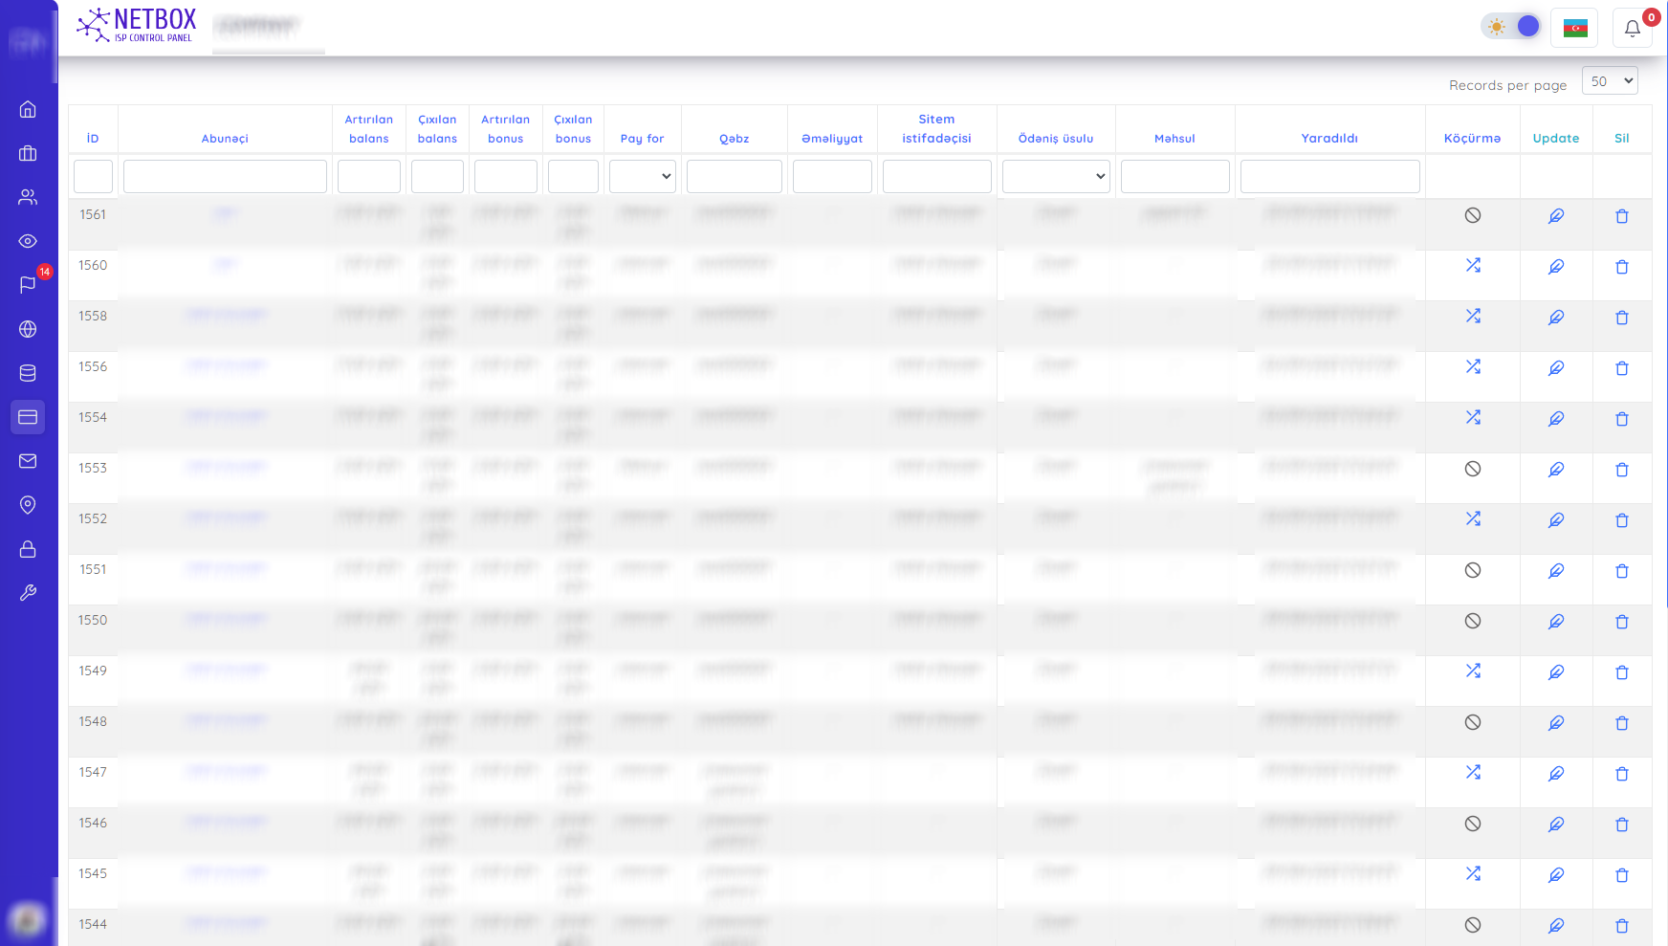Open the home icon in sidebar
Viewport: 1668px width, 946px height.
point(28,109)
